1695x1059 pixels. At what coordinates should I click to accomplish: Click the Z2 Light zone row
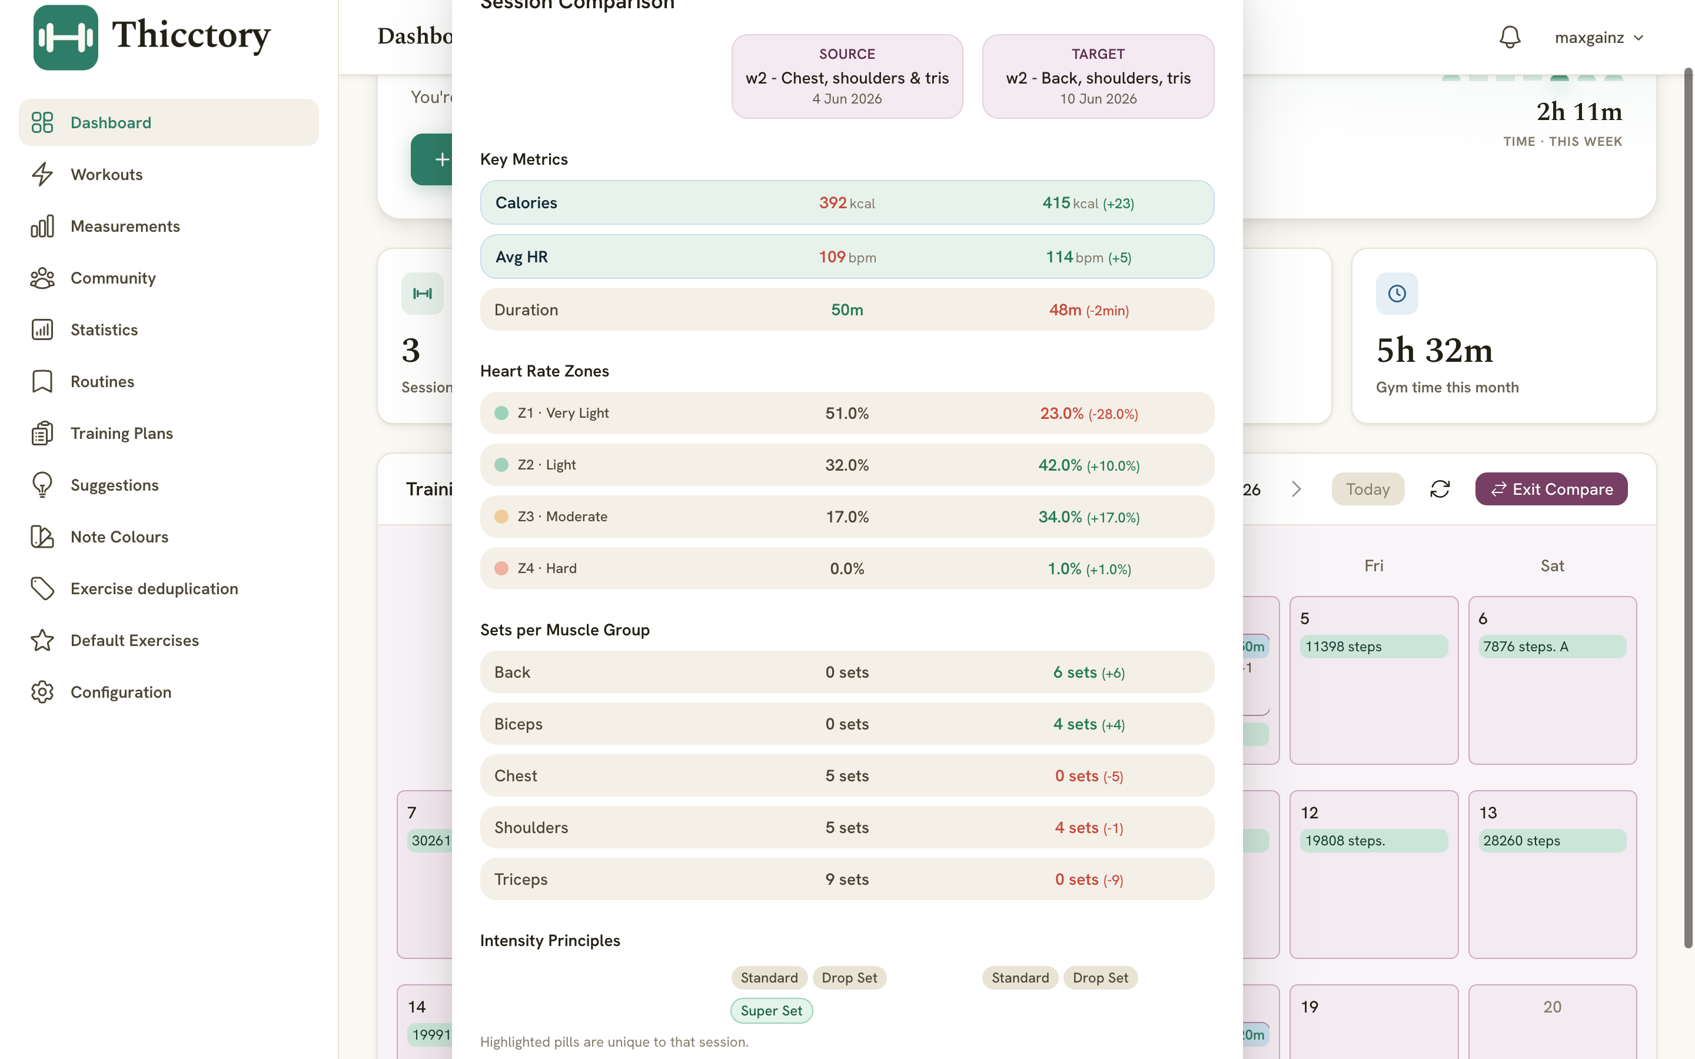(847, 465)
